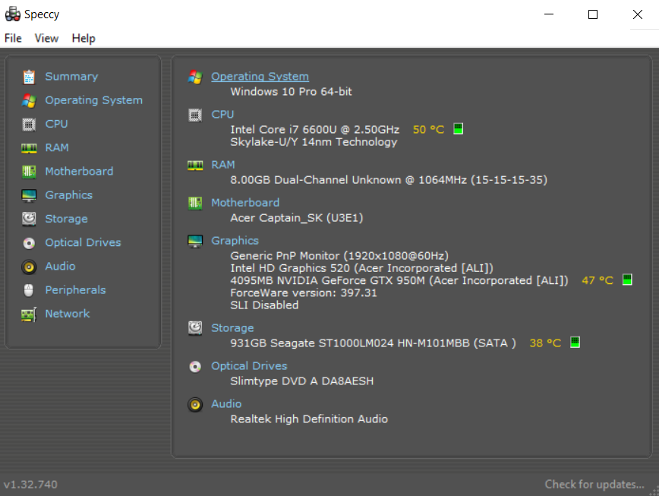Switch to the Graphics section in sidebar
Viewport: 659px width, 496px height.
(x=68, y=195)
